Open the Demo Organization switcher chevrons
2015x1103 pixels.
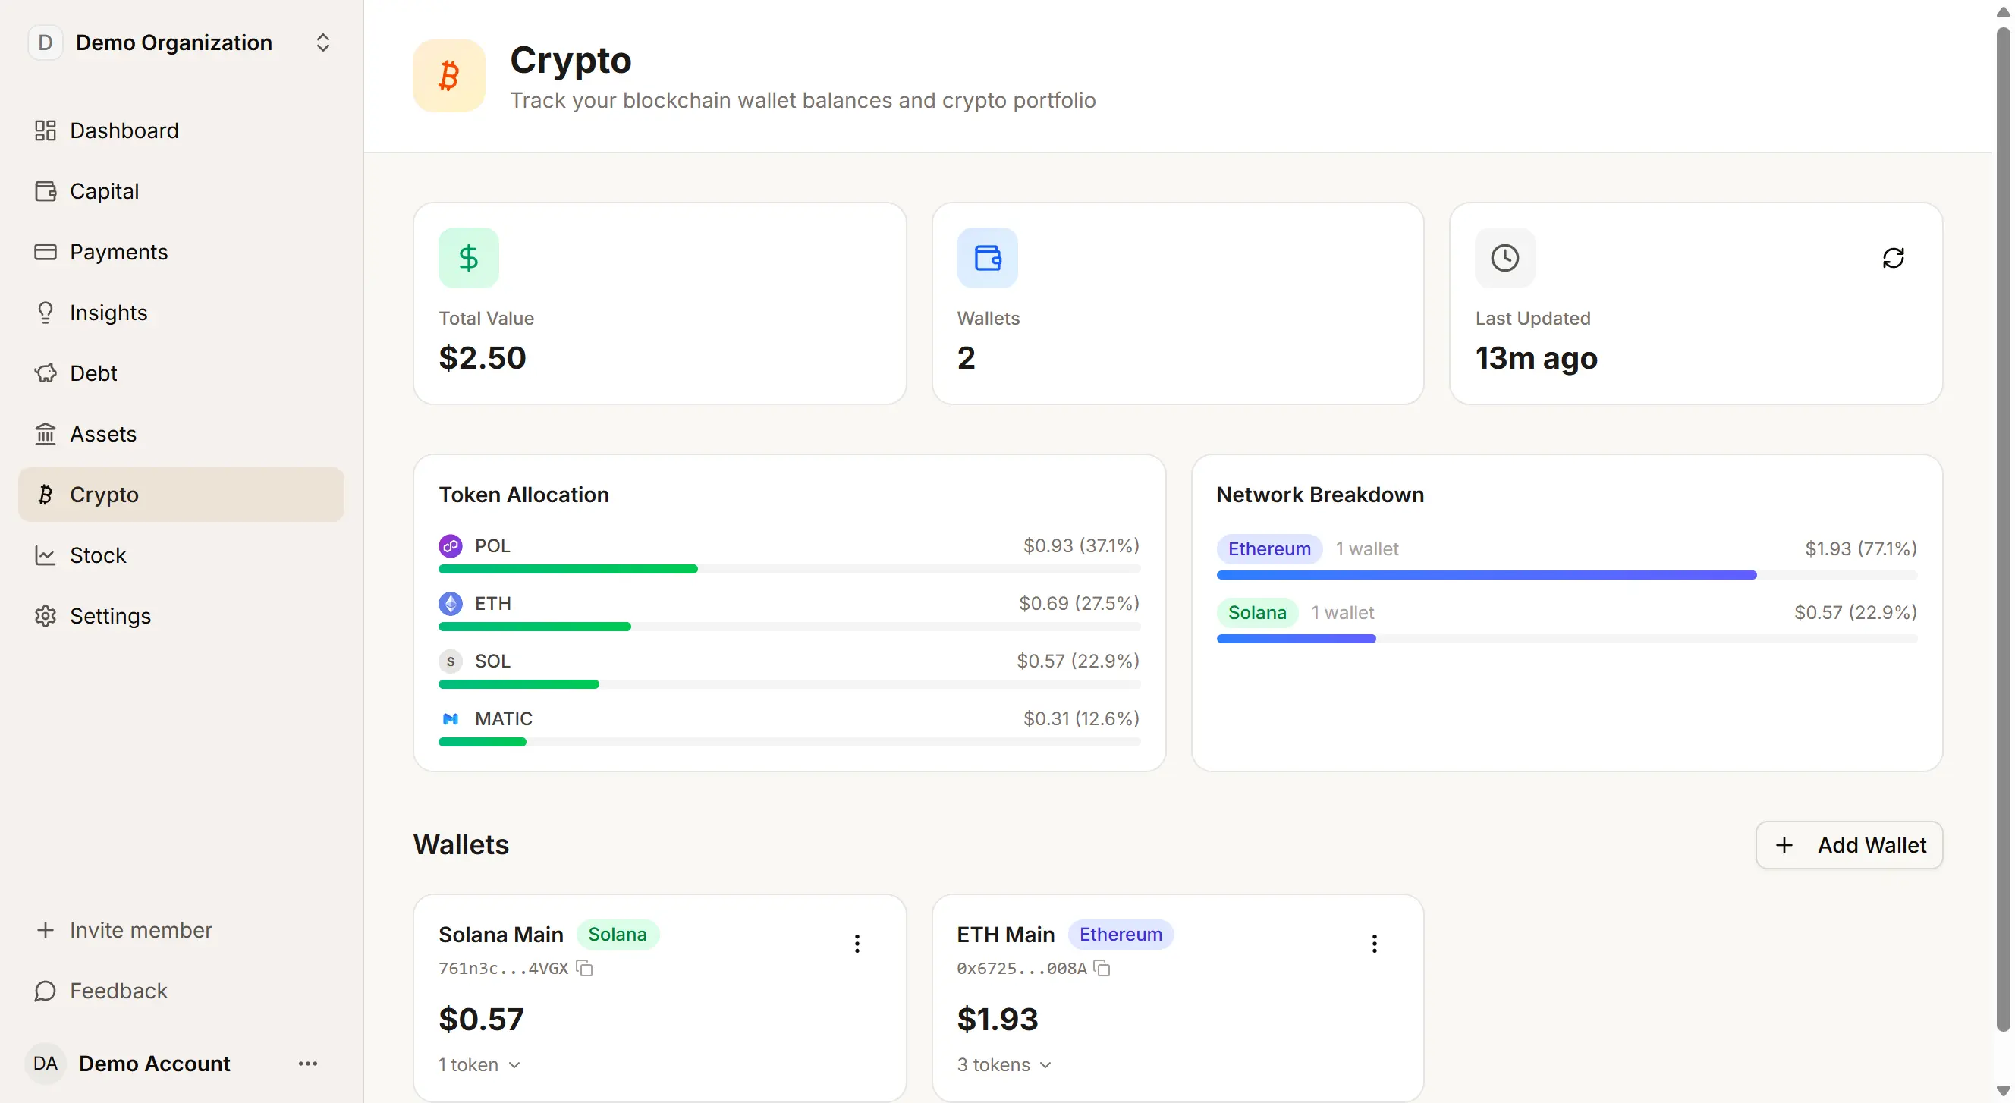[322, 42]
